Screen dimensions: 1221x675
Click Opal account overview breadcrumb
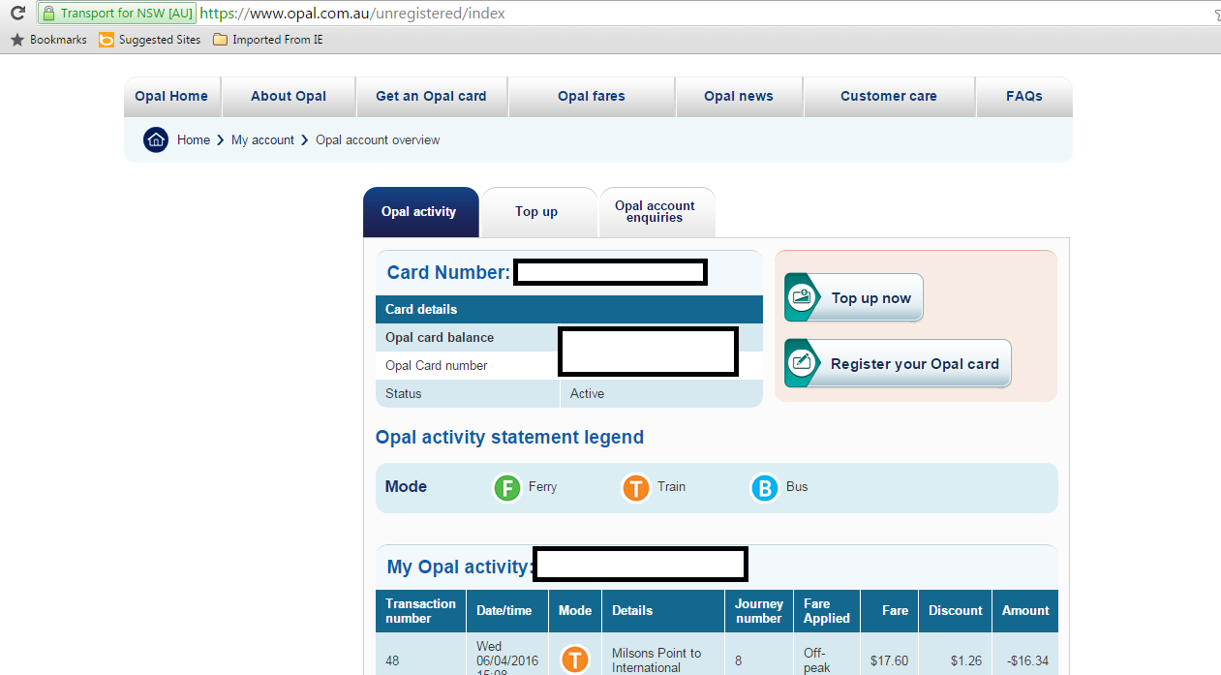click(x=378, y=140)
